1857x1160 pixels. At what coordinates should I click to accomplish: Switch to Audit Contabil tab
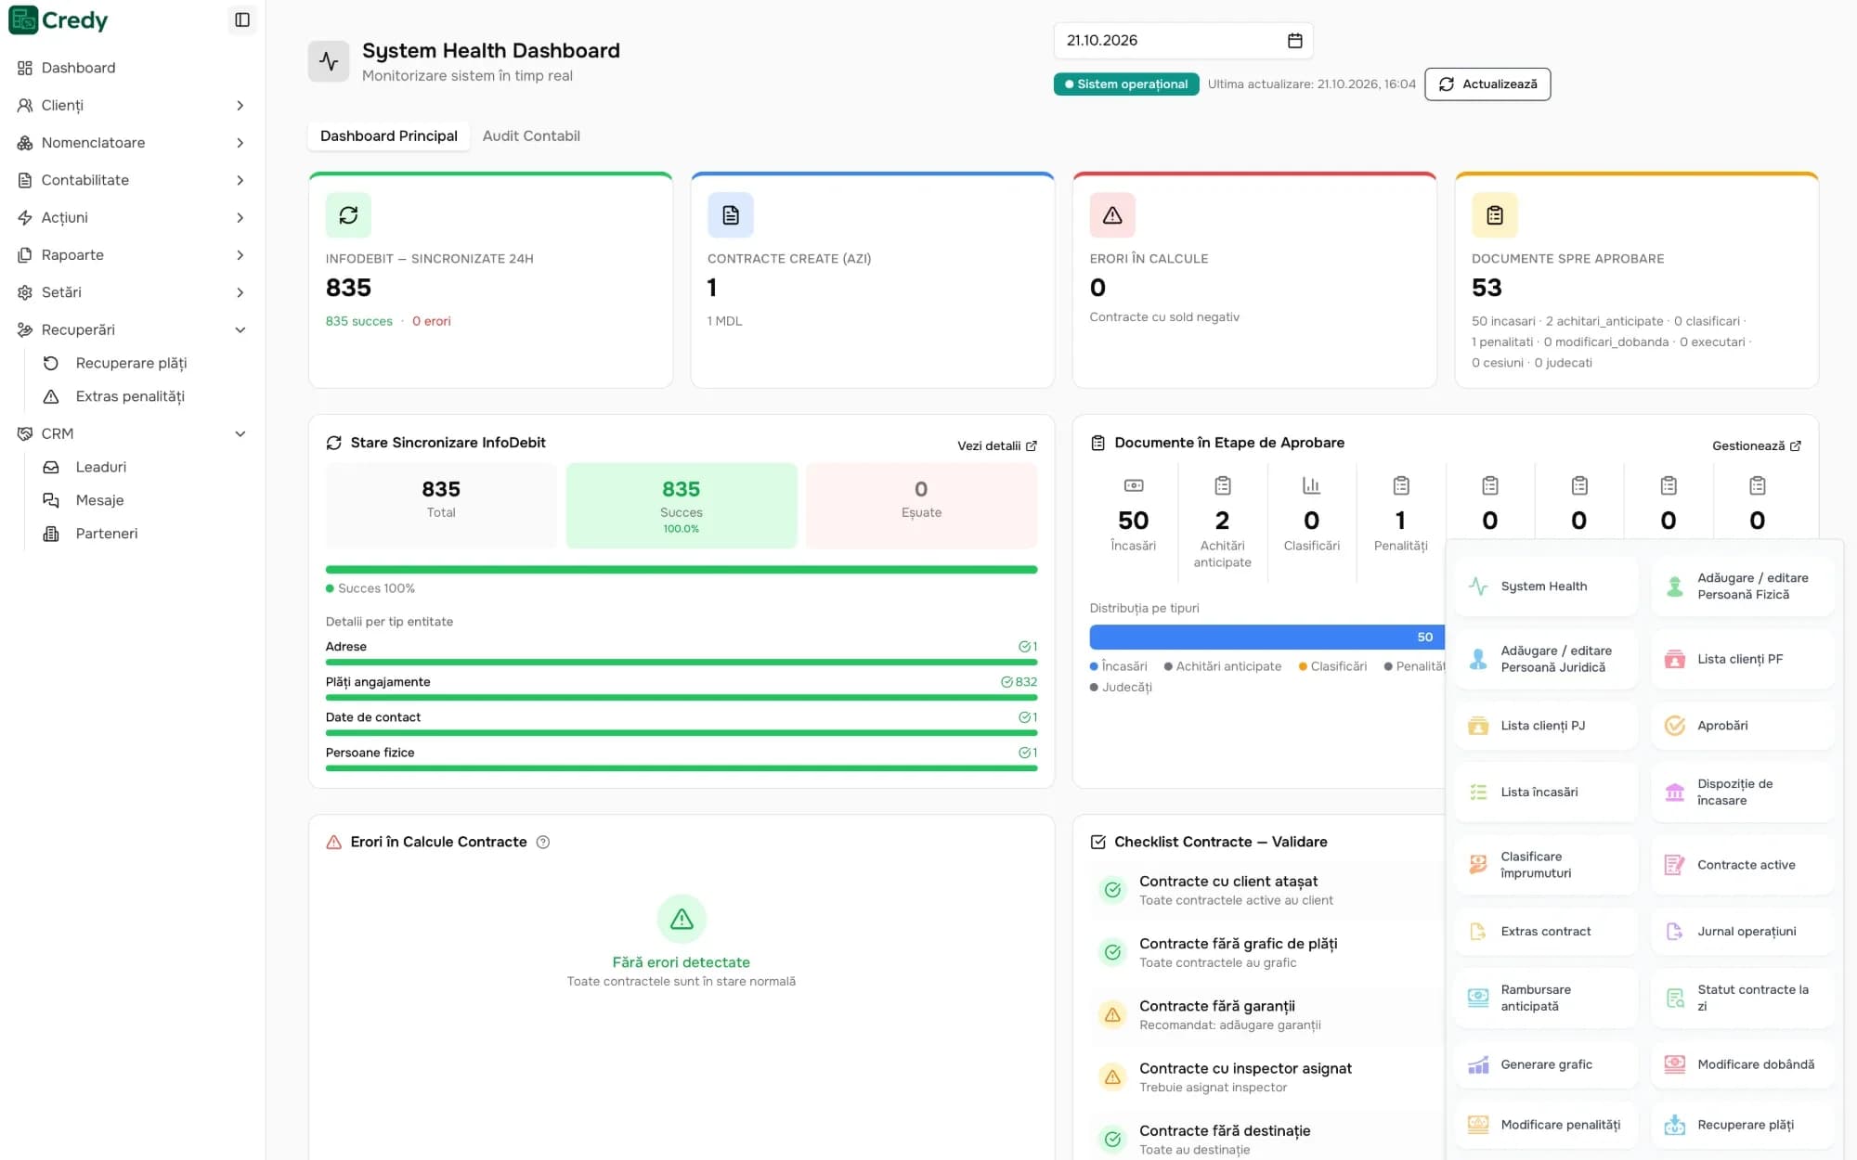(531, 135)
